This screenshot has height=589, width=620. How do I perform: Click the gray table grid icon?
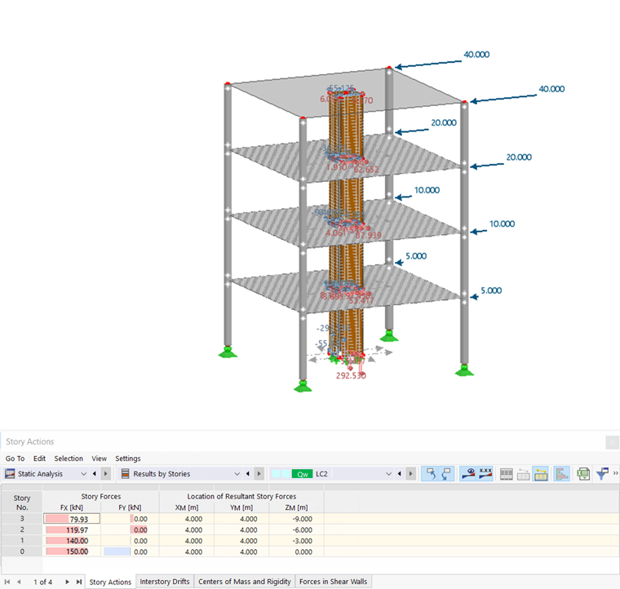point(506,474)
